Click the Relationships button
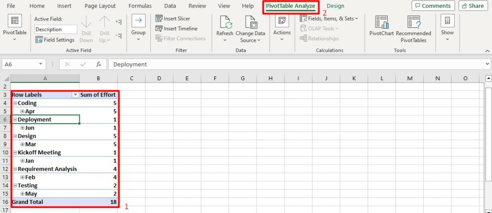Image resolution: width=492 pixels, height=213 pixels. 319,38
